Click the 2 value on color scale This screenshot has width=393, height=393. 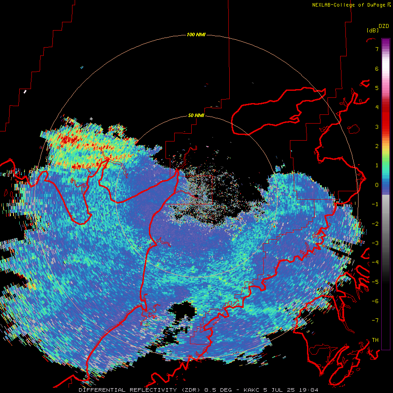(377, 146)
